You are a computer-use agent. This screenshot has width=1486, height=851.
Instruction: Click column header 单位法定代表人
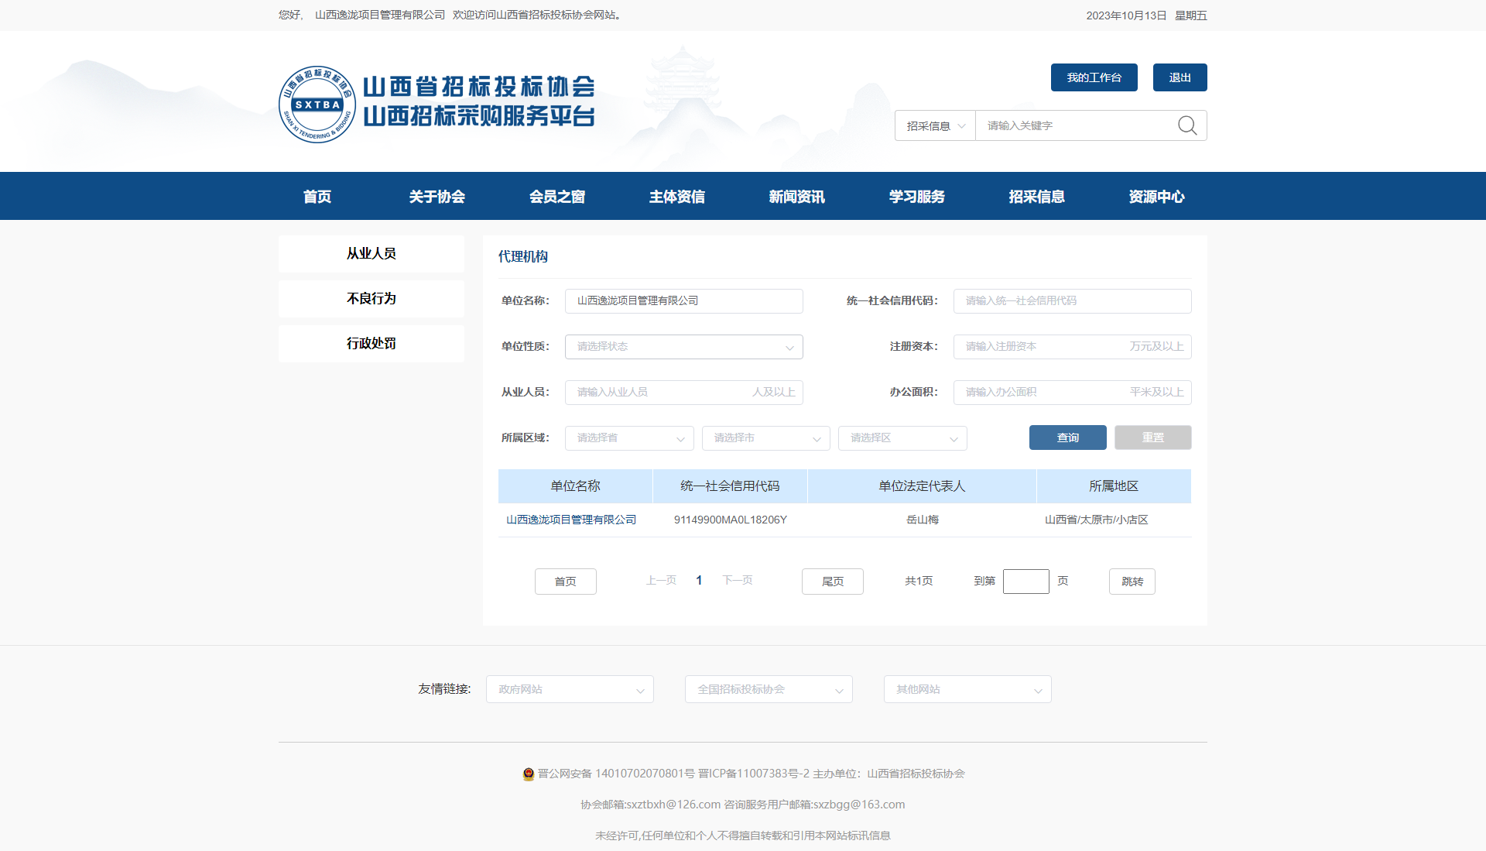coord(923,486)
